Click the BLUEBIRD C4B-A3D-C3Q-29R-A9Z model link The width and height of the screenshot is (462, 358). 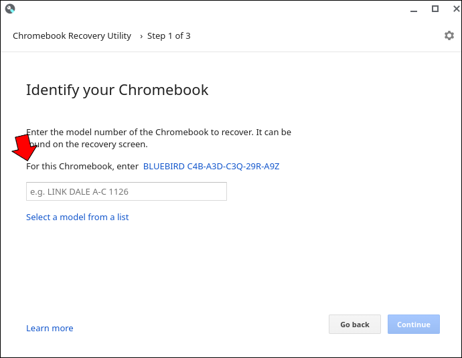pos(212,167)
